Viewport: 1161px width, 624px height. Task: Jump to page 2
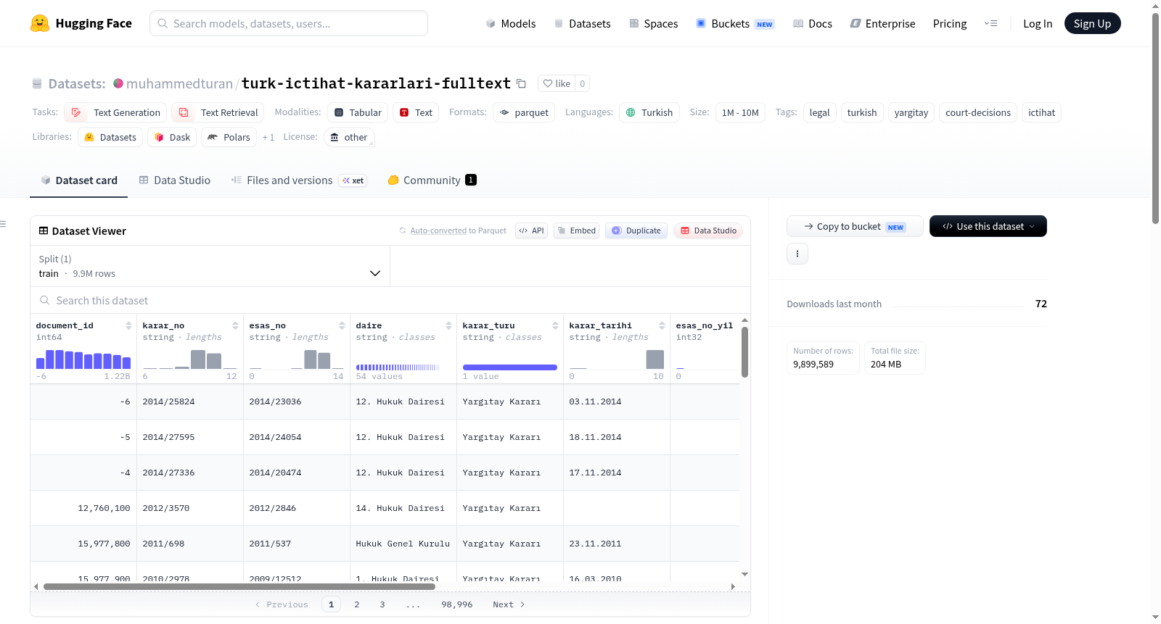point(357,604)
